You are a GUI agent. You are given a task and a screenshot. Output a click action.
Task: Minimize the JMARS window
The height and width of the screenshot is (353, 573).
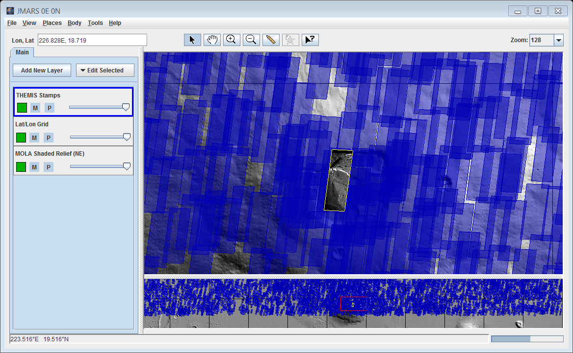click(518, 11)
